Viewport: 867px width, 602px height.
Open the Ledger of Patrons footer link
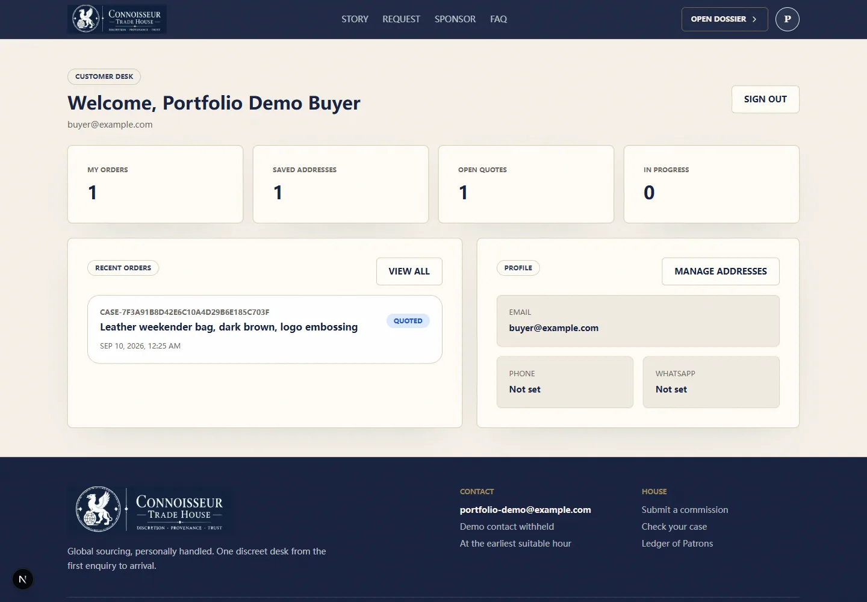point(677,544)
